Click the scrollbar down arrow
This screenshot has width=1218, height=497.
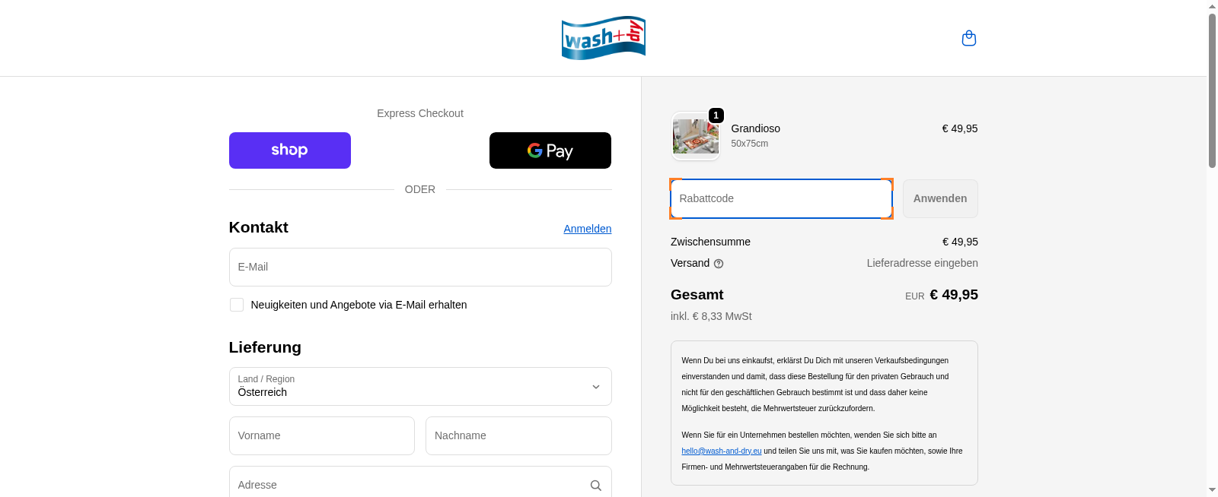1212,490
